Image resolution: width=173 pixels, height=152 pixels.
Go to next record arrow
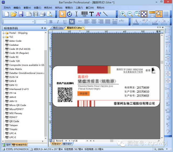pos(87,141)
